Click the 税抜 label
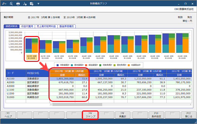Image resolution: width=197 pixels, height=124 pixels. tap(180, 17)
